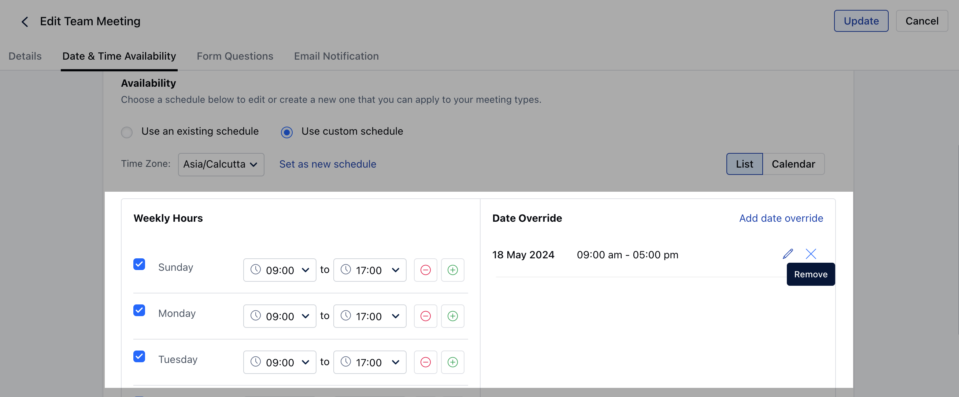Switch to the Calendar view
This screenshot has width=959, height=397.
tap(793, 164)
